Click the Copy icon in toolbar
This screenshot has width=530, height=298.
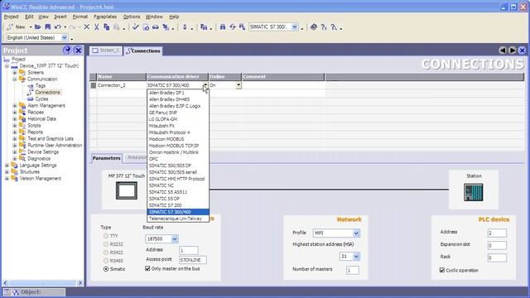[107, 27]
